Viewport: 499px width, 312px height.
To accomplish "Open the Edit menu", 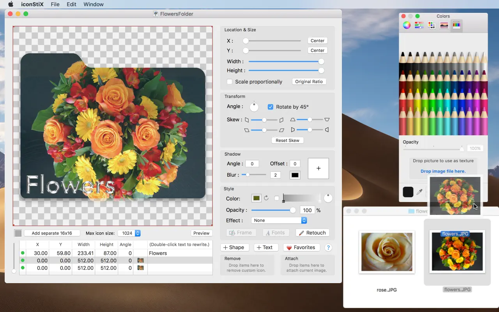I will [71, 4].
